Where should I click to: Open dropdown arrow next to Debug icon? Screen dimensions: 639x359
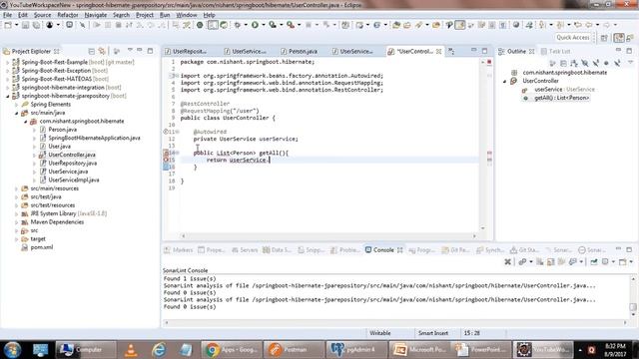point(246,25)
